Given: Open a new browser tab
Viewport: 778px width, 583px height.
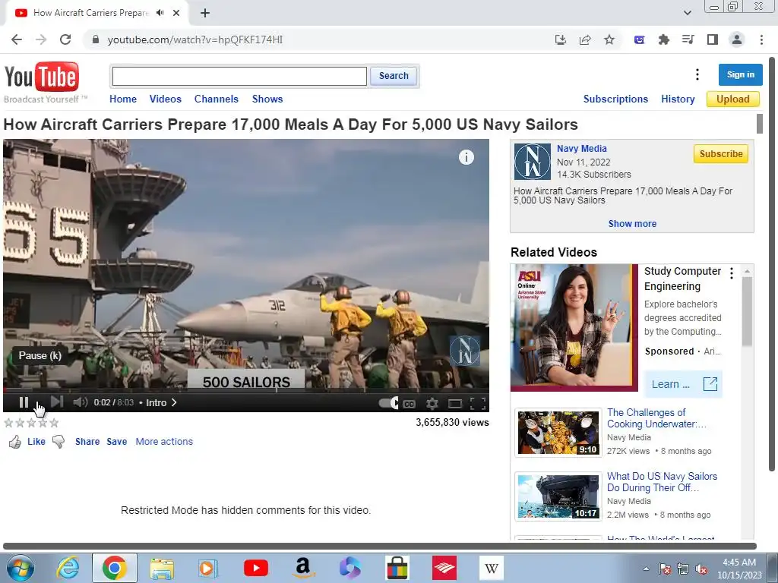Looking at the screenshot, I should point(205,13).
